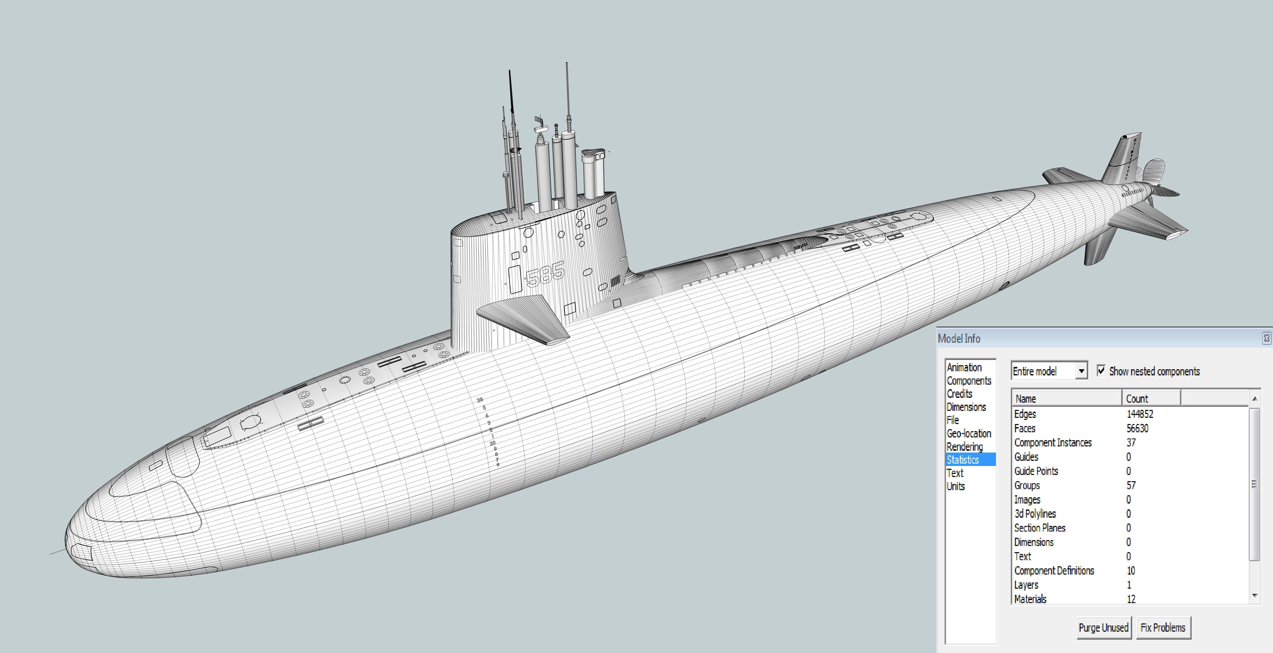The height and width of the screenshot is (653, 1273).
Task: Uncheck Show nested components checkbox
Action: 1101,370
